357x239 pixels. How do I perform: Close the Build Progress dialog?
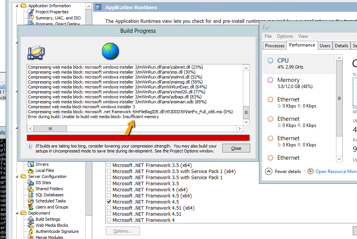click(236, 148)
